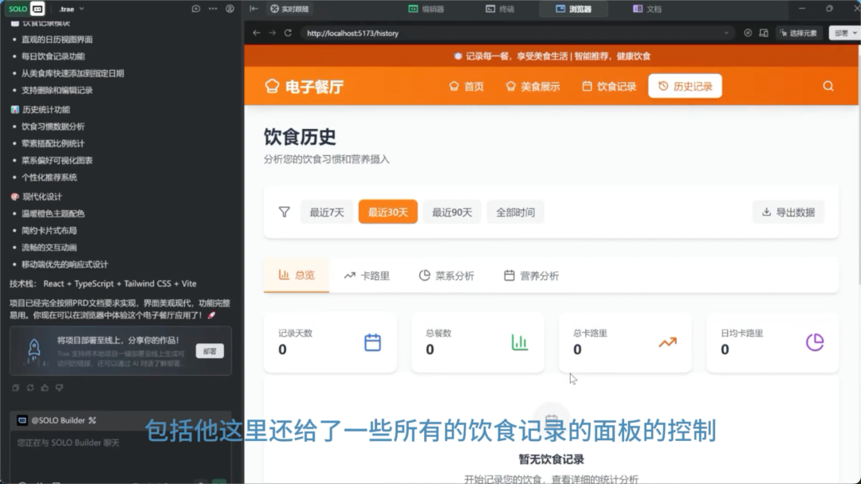Go forward in the embedded browser
The width and height of the screenshot is (861, 484).
pyautogui.click(x=273, y=33)
